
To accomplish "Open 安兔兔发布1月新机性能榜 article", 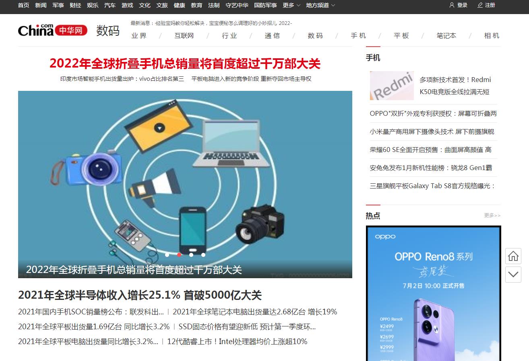I will pyautogui.click(x=431, y=168).
